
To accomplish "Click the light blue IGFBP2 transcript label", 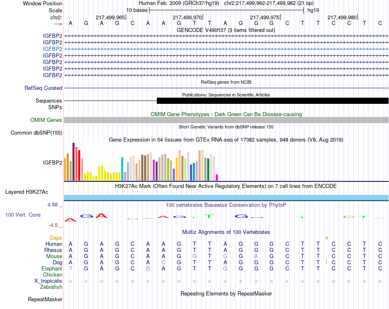I will pyautogui.click(x=52, y=49).
